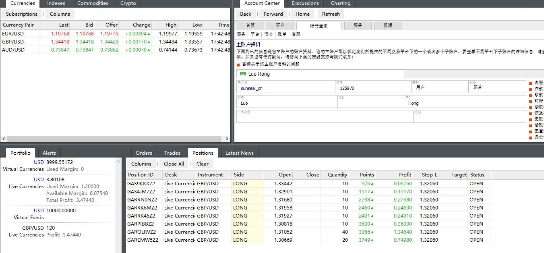The height and width of the screenshot is (253, 544).
Task: Open the 咨询关于您主账户资料的问题 link
Action: [x=271, y=64]
